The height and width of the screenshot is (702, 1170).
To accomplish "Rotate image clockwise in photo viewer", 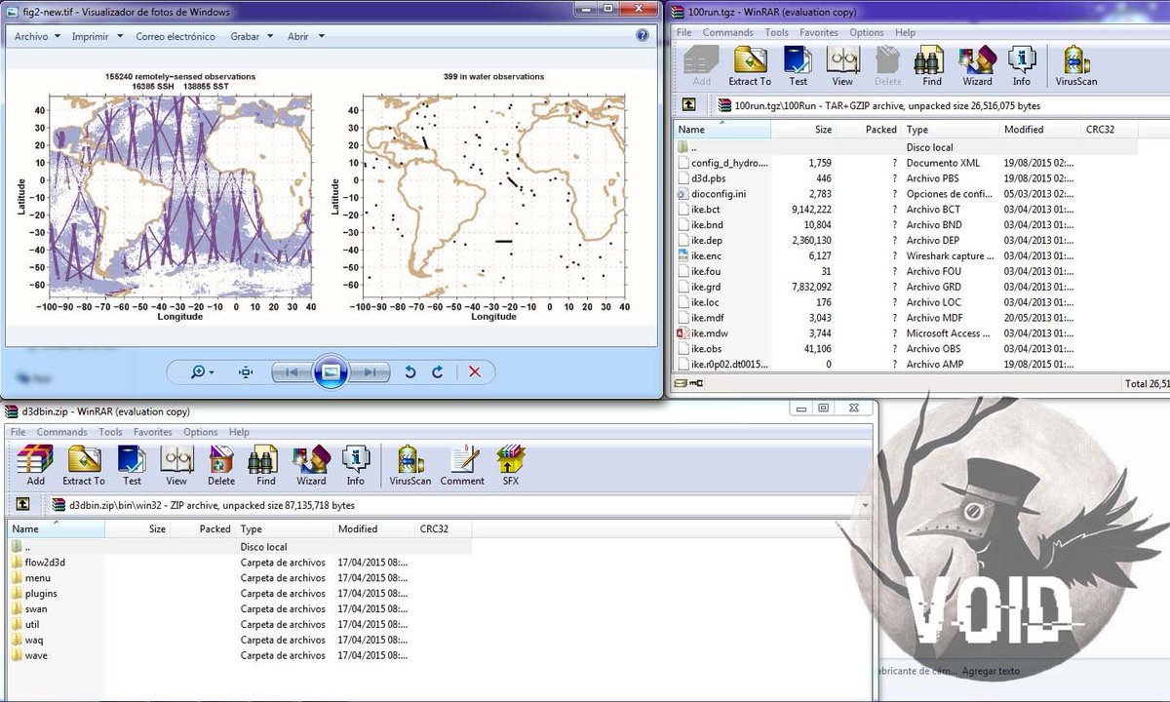I will [438, 371].
